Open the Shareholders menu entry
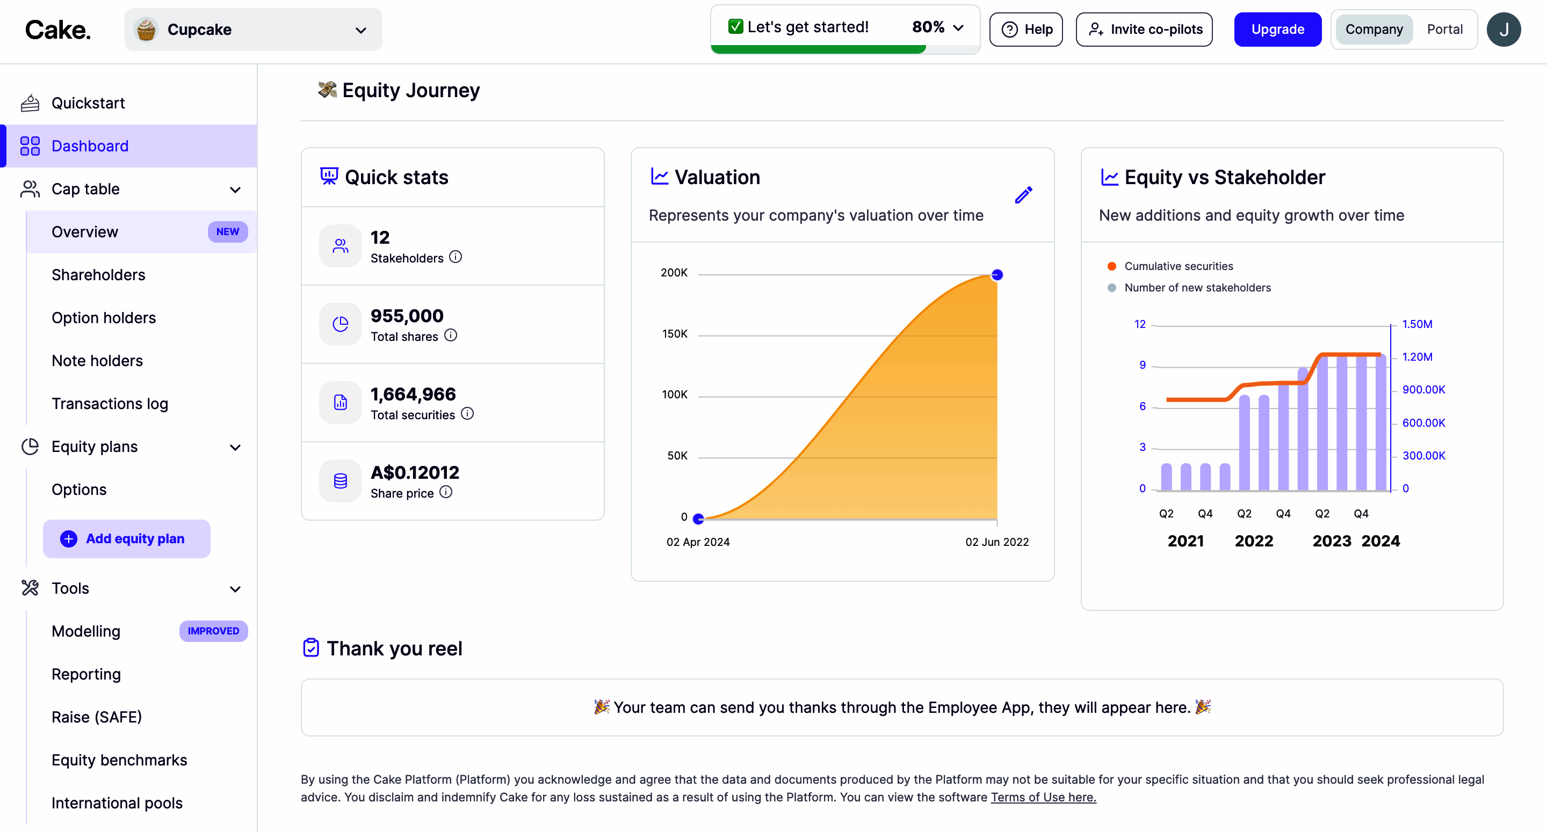The height and width of the screenshot is (832, 1547). point(98,275)
